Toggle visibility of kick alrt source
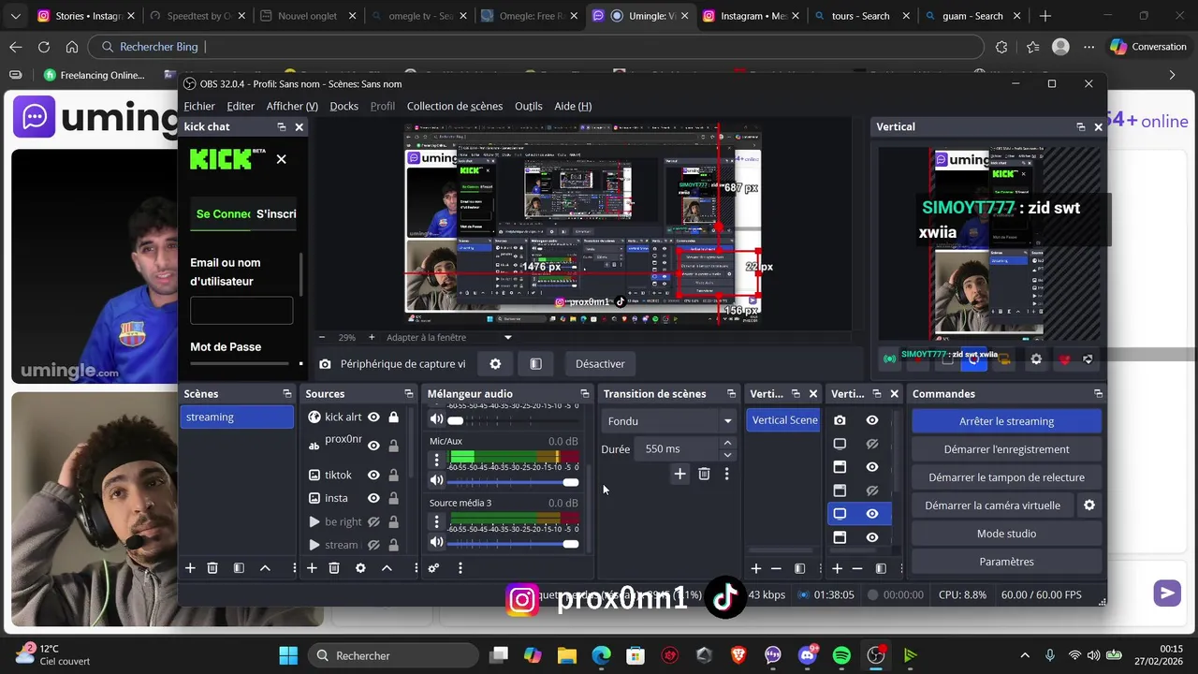The width and height of the screenshot is (1198, 674). [x=373, y=418]
